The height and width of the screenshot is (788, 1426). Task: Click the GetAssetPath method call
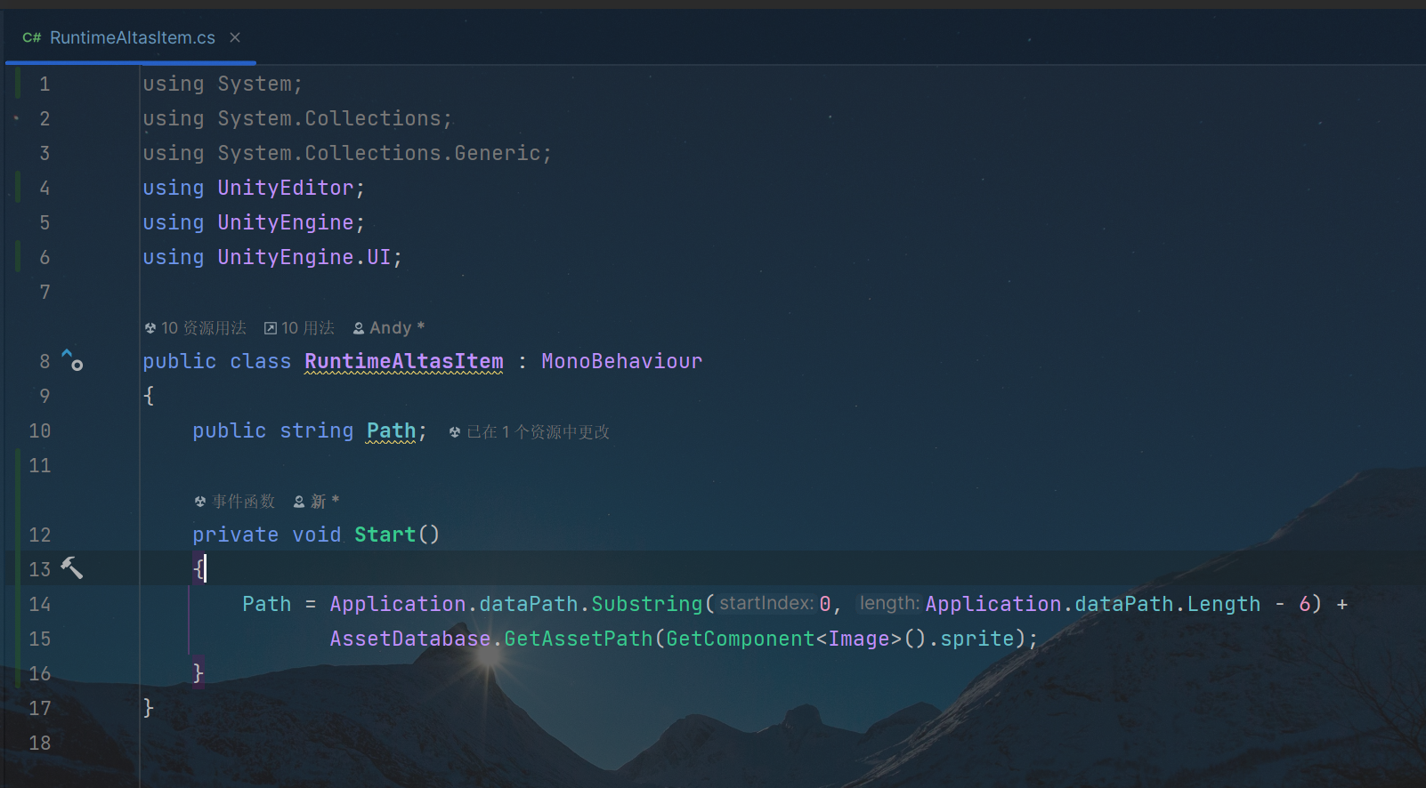(x=578, y=639)
